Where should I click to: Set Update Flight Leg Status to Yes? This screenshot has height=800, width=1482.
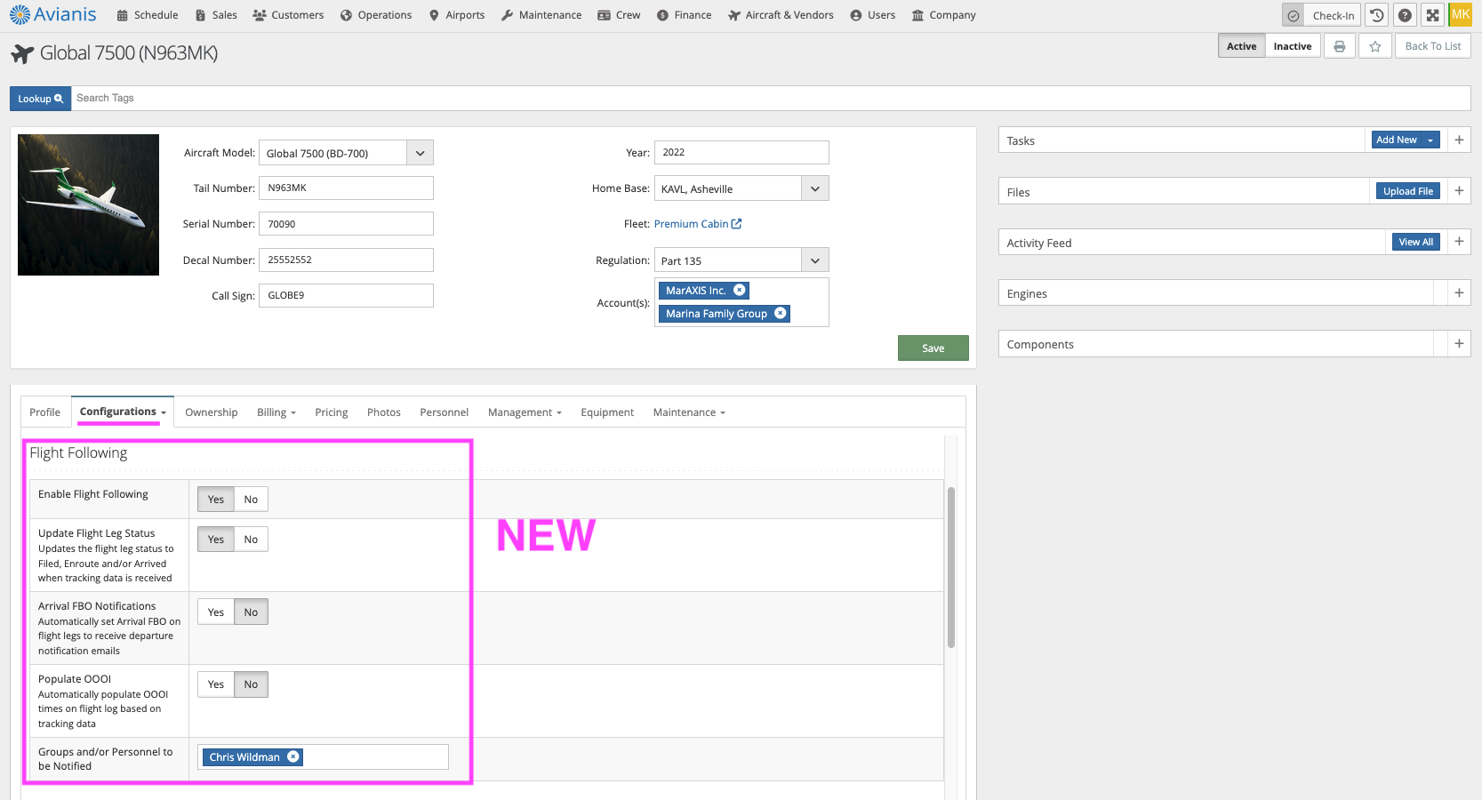tap(216, 539)
